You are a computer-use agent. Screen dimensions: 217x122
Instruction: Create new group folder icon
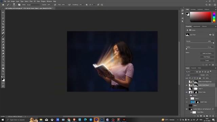pos(207,116)
